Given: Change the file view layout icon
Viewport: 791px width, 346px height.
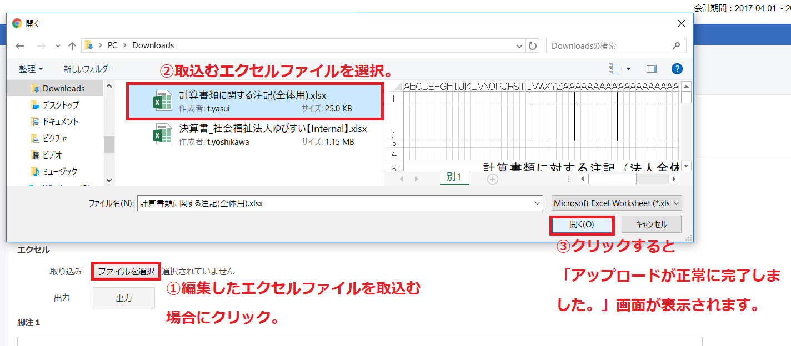Looking at the screenshot, I should click(x=614, y=69).
